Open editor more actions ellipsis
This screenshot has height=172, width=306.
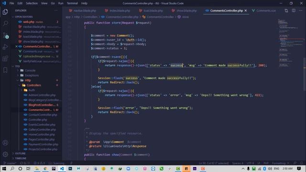[x=301, y=11]
